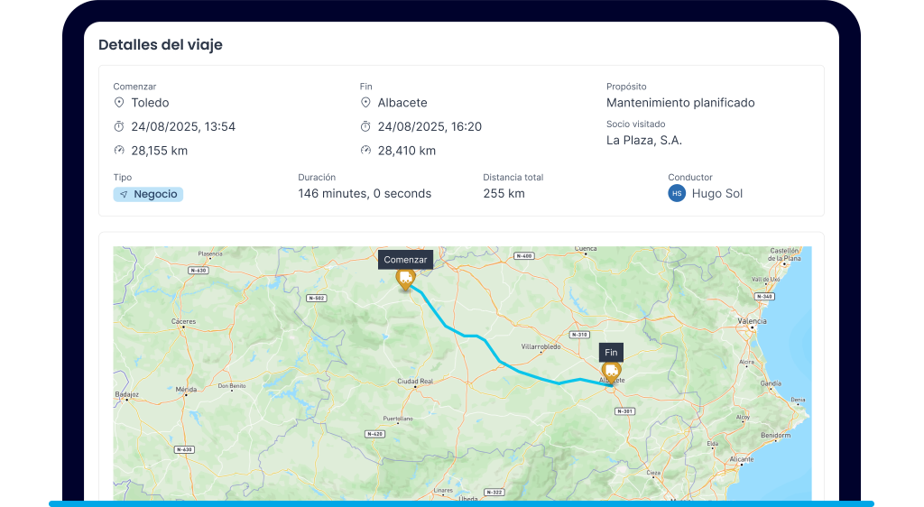Click the arrow icon in the Negocio badge
This screenshot has width=924, height=507.
124,194
